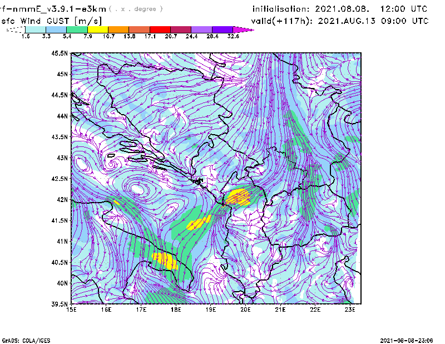The height and width of the screenshot is (344, 445).
Task: Click the 40.5N latitude label
Action: [60, 262]
